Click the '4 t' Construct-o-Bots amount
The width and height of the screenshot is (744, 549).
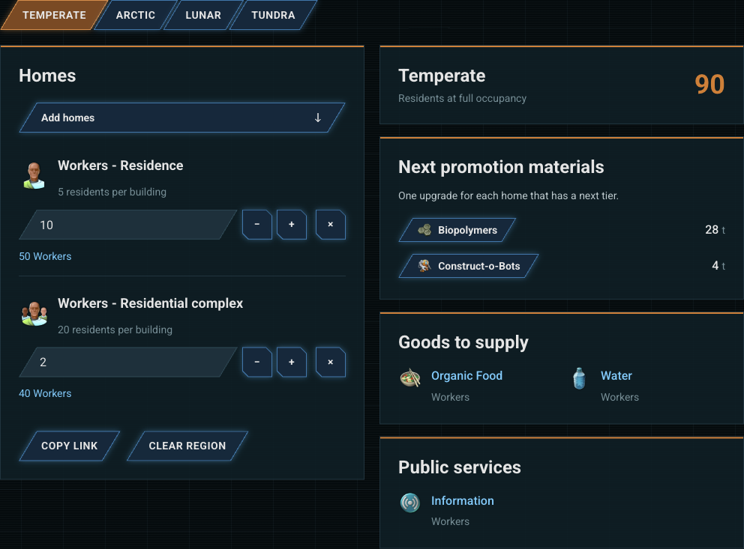point(718,266)
